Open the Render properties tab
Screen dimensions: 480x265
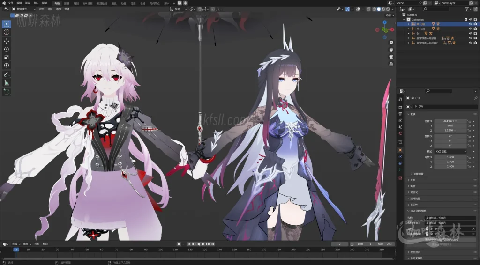400,107
